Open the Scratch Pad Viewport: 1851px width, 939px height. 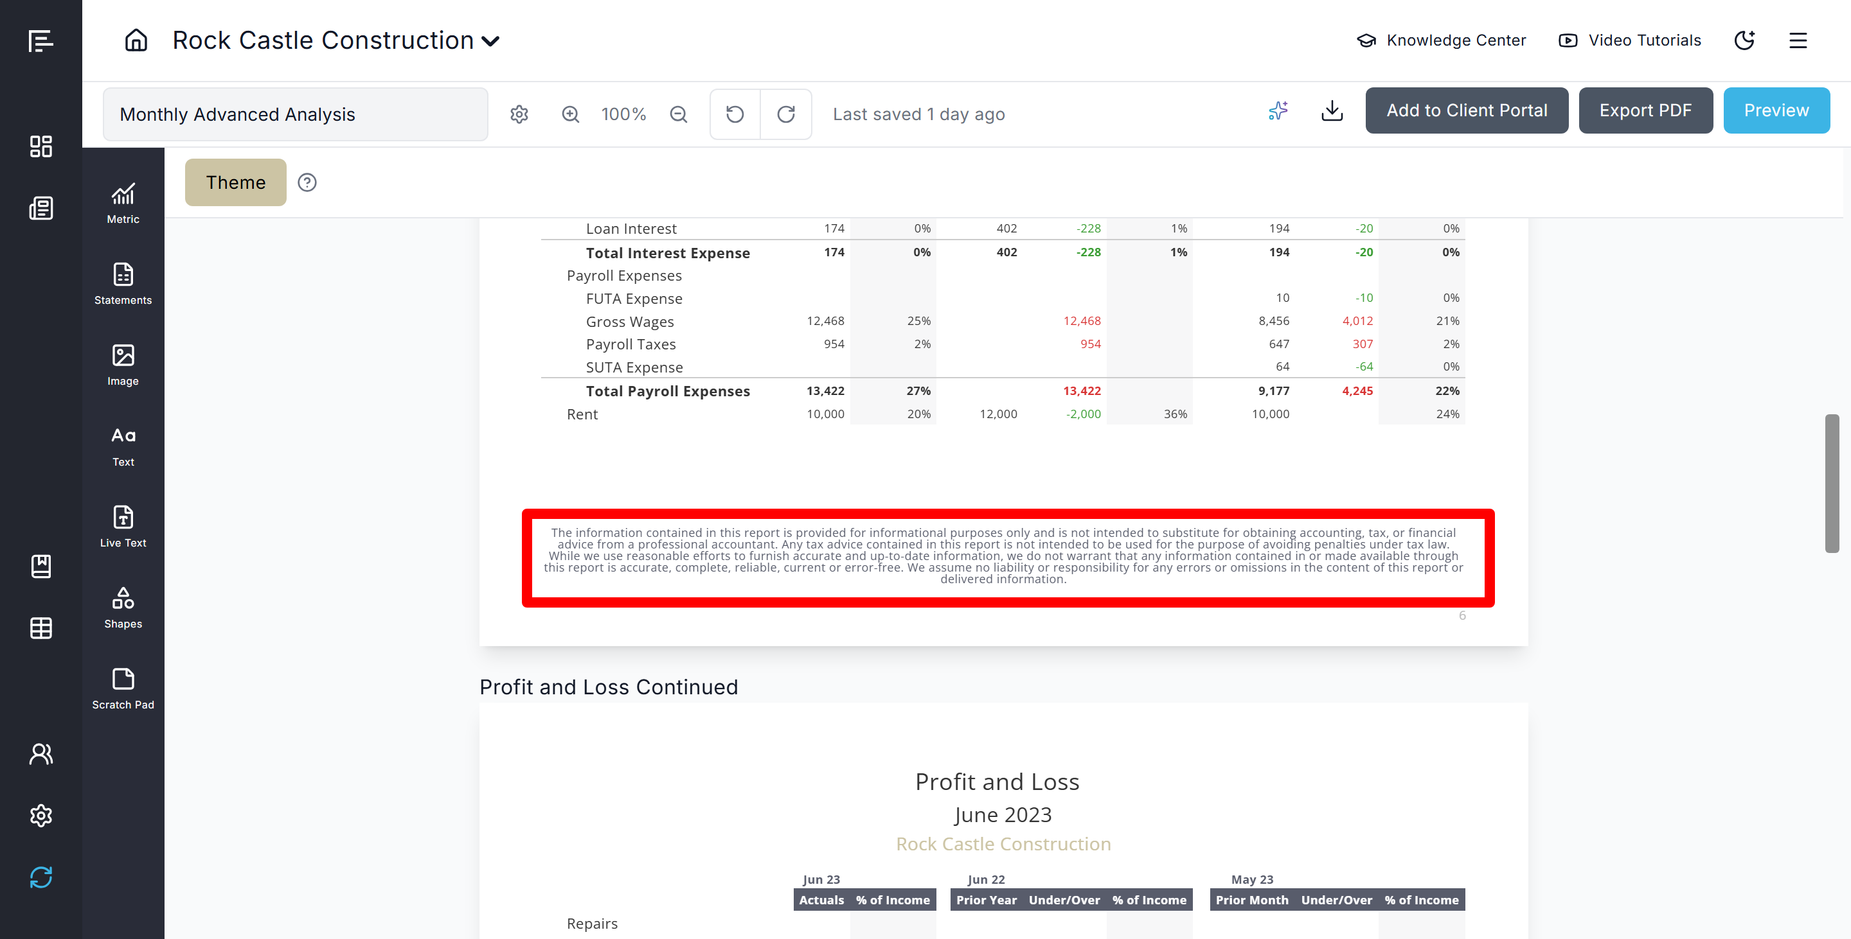[x=123, y=689]
